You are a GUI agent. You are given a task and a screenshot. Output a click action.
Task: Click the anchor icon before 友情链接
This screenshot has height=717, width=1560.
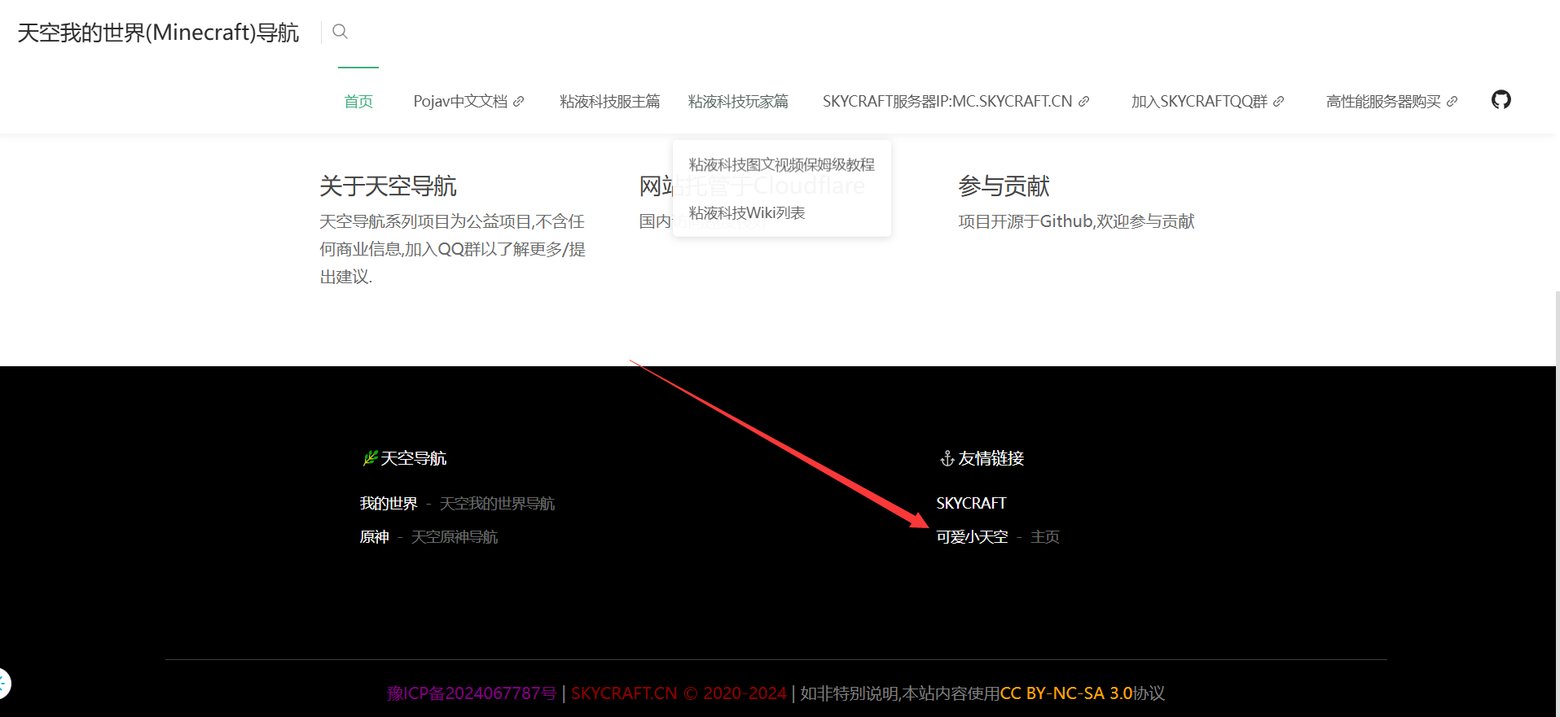point(947,459)
